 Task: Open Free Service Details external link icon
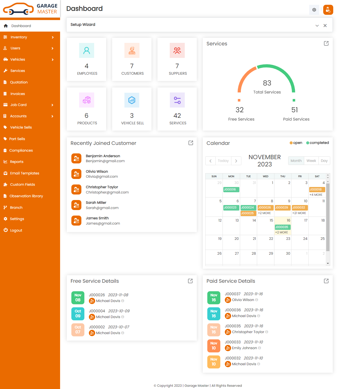tap(190, 281)
